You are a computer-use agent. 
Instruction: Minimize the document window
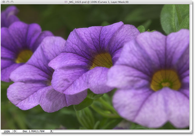(x=8, y=2)
